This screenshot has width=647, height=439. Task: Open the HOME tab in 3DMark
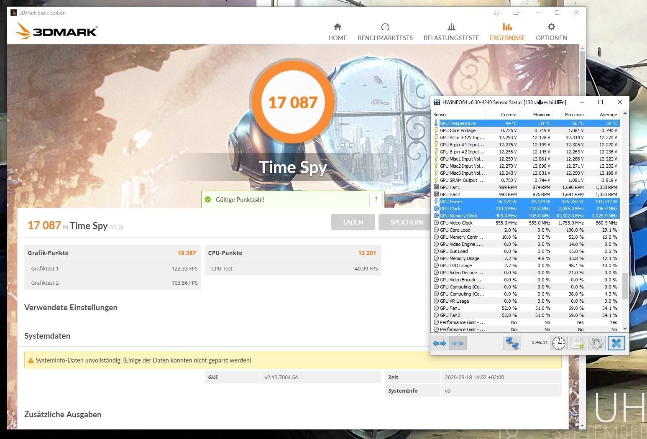click(x=337, y=32)
